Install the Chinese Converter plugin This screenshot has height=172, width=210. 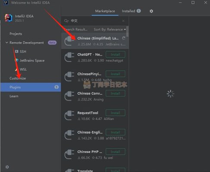(115, 94)
